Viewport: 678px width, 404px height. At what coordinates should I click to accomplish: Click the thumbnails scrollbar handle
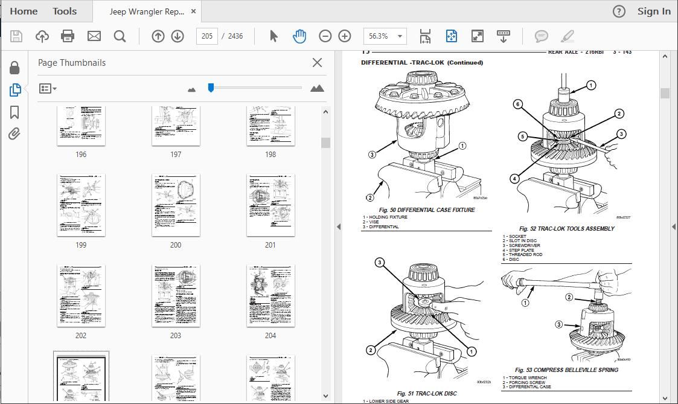(x=325, y=143)
